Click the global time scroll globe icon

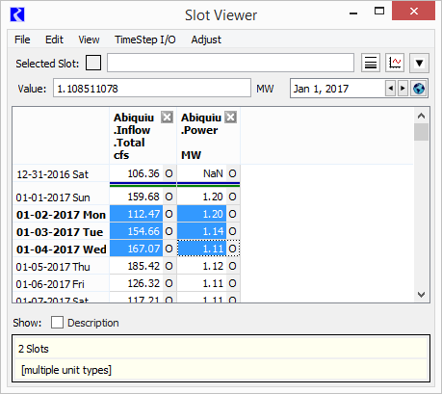coord(419,89)
